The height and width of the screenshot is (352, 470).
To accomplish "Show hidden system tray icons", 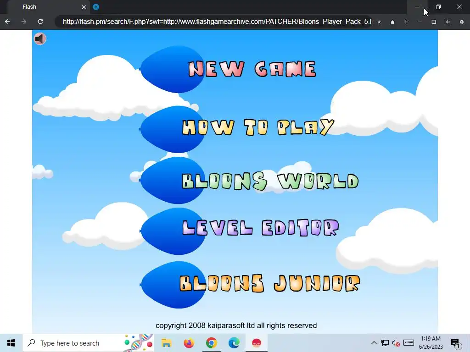I will pos(374,343).
